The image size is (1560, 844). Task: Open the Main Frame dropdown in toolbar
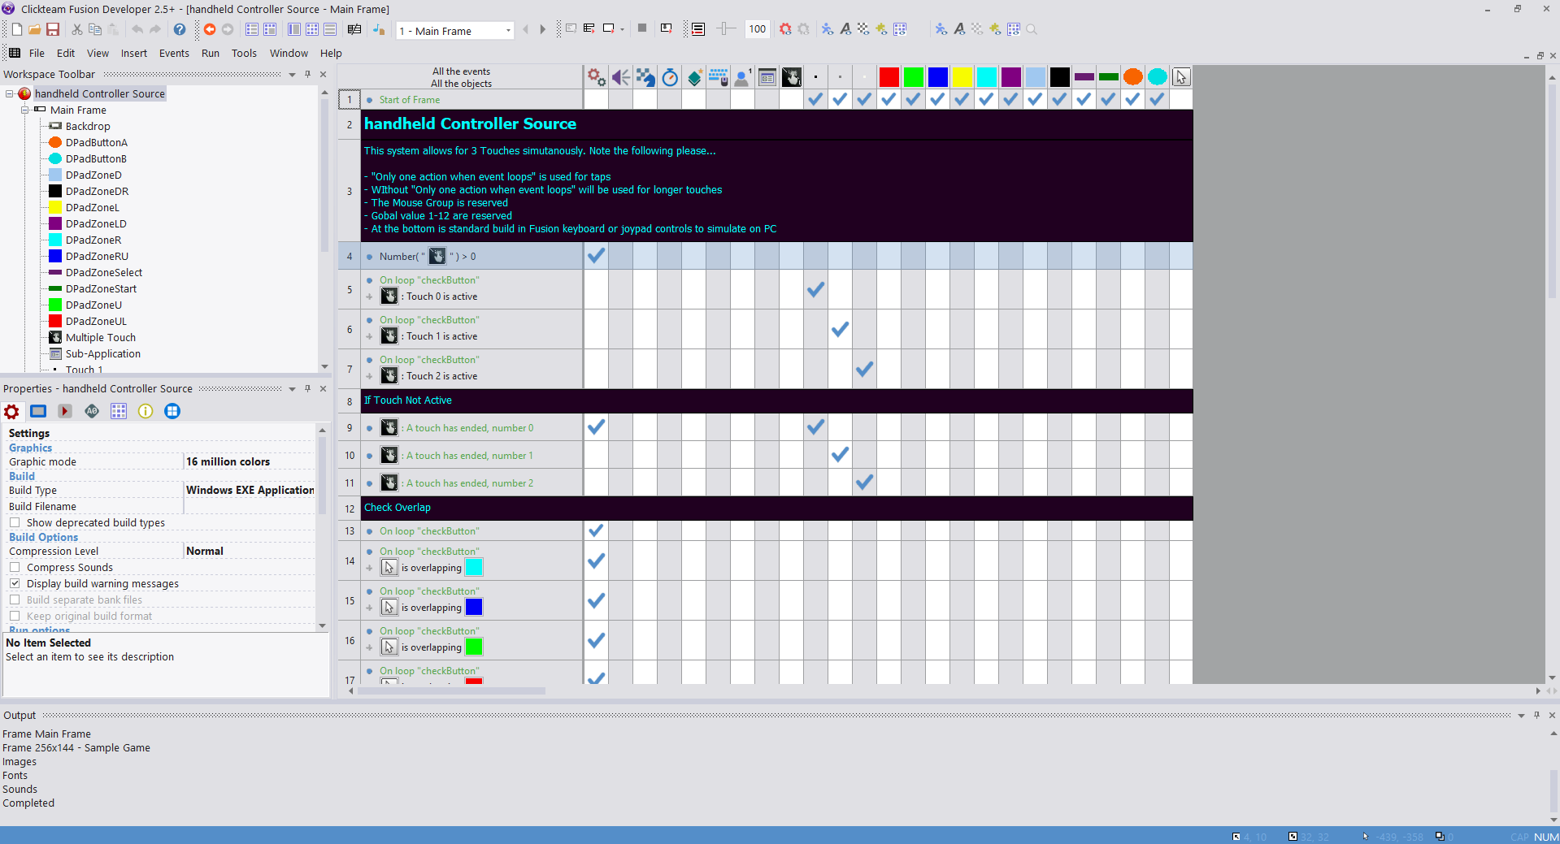click(x=509, y=31)
